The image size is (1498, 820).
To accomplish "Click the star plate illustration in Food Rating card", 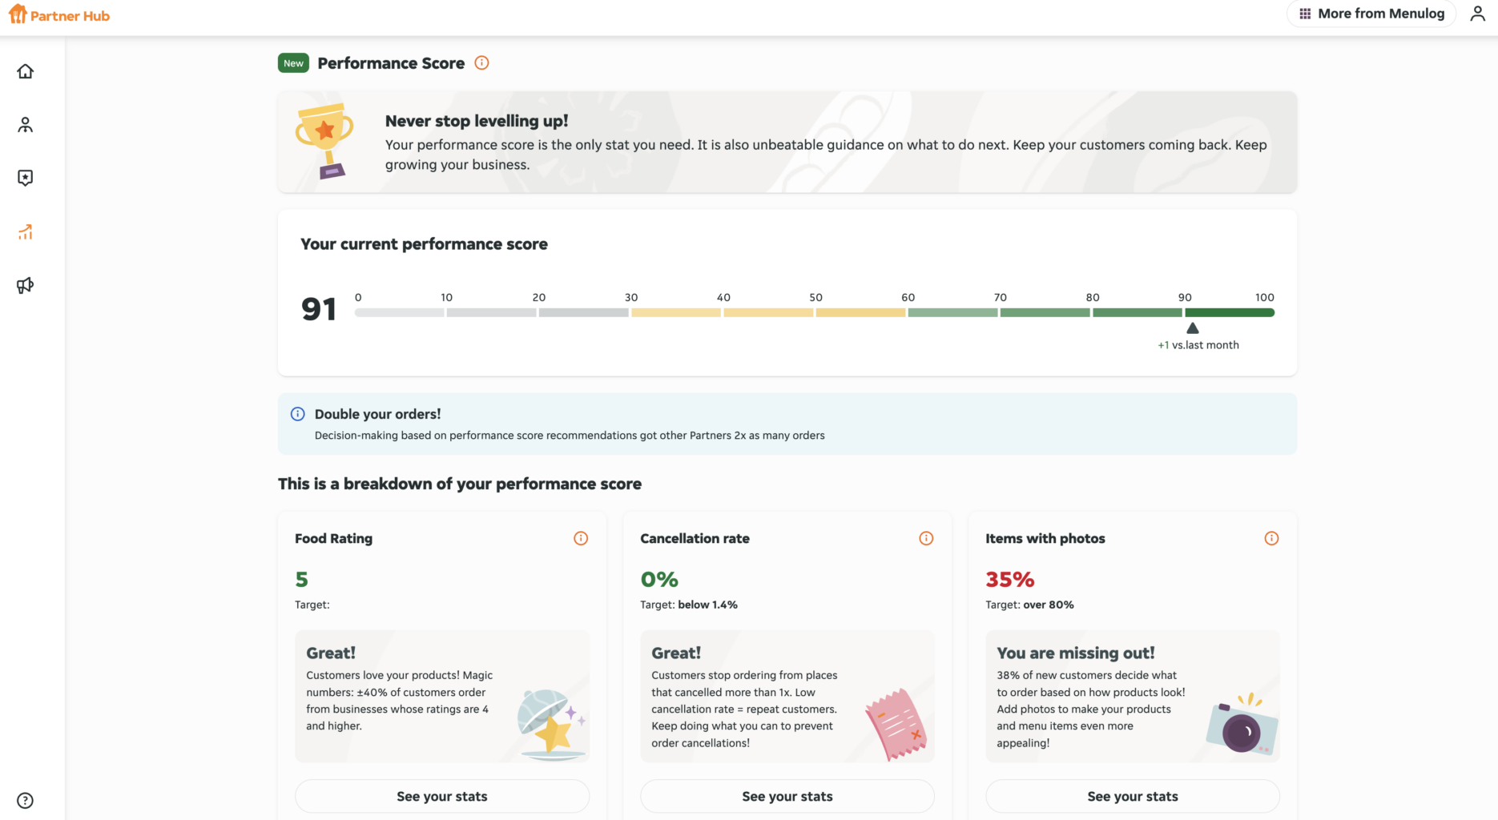I will [x=550, y=724].
